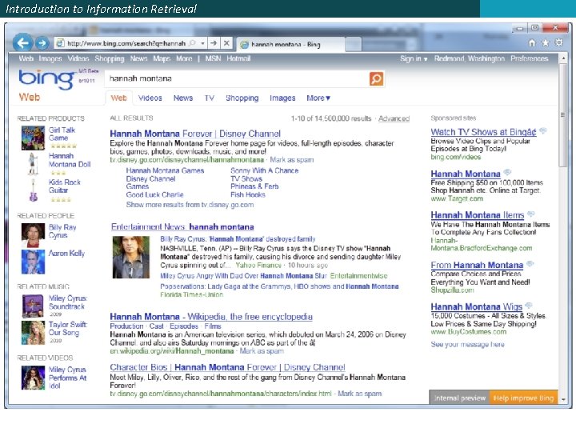Click the 'Kids Rock Guitar' product link
The height and width of the screenshot is (432, 576).
pos(65,186)
